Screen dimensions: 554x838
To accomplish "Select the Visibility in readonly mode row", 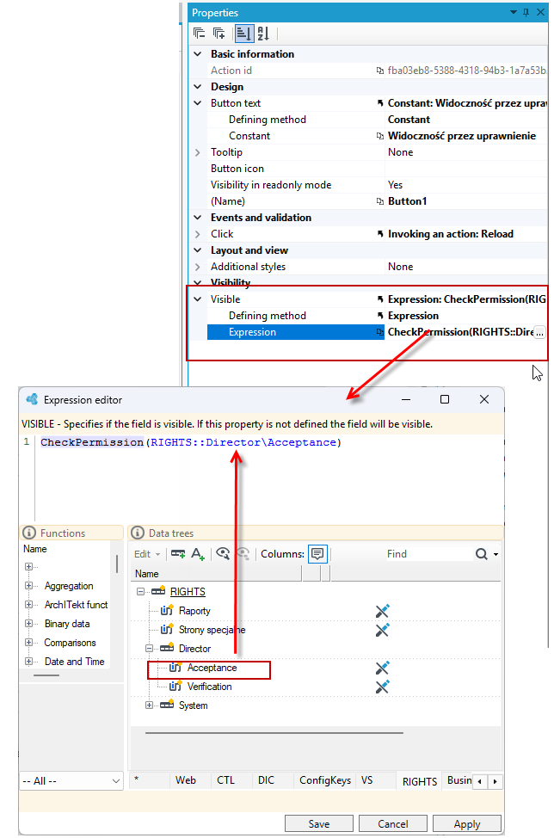I will click(x=377, y=185).
